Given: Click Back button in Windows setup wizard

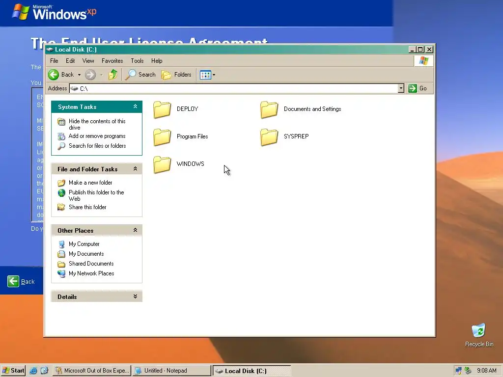Looking at the screenshot, I should coord(21,281).
